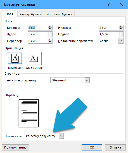Decrease Правое margin with down arrow

click(121, 35)
